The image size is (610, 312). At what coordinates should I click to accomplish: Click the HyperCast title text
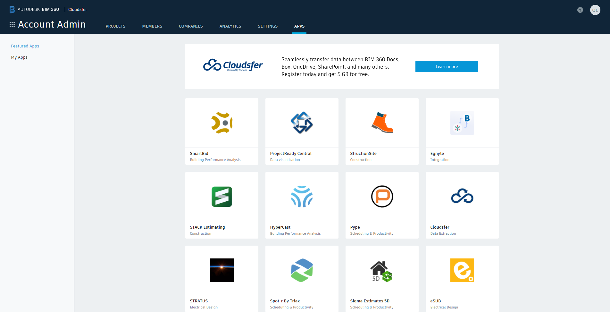[x=280, y=227]
